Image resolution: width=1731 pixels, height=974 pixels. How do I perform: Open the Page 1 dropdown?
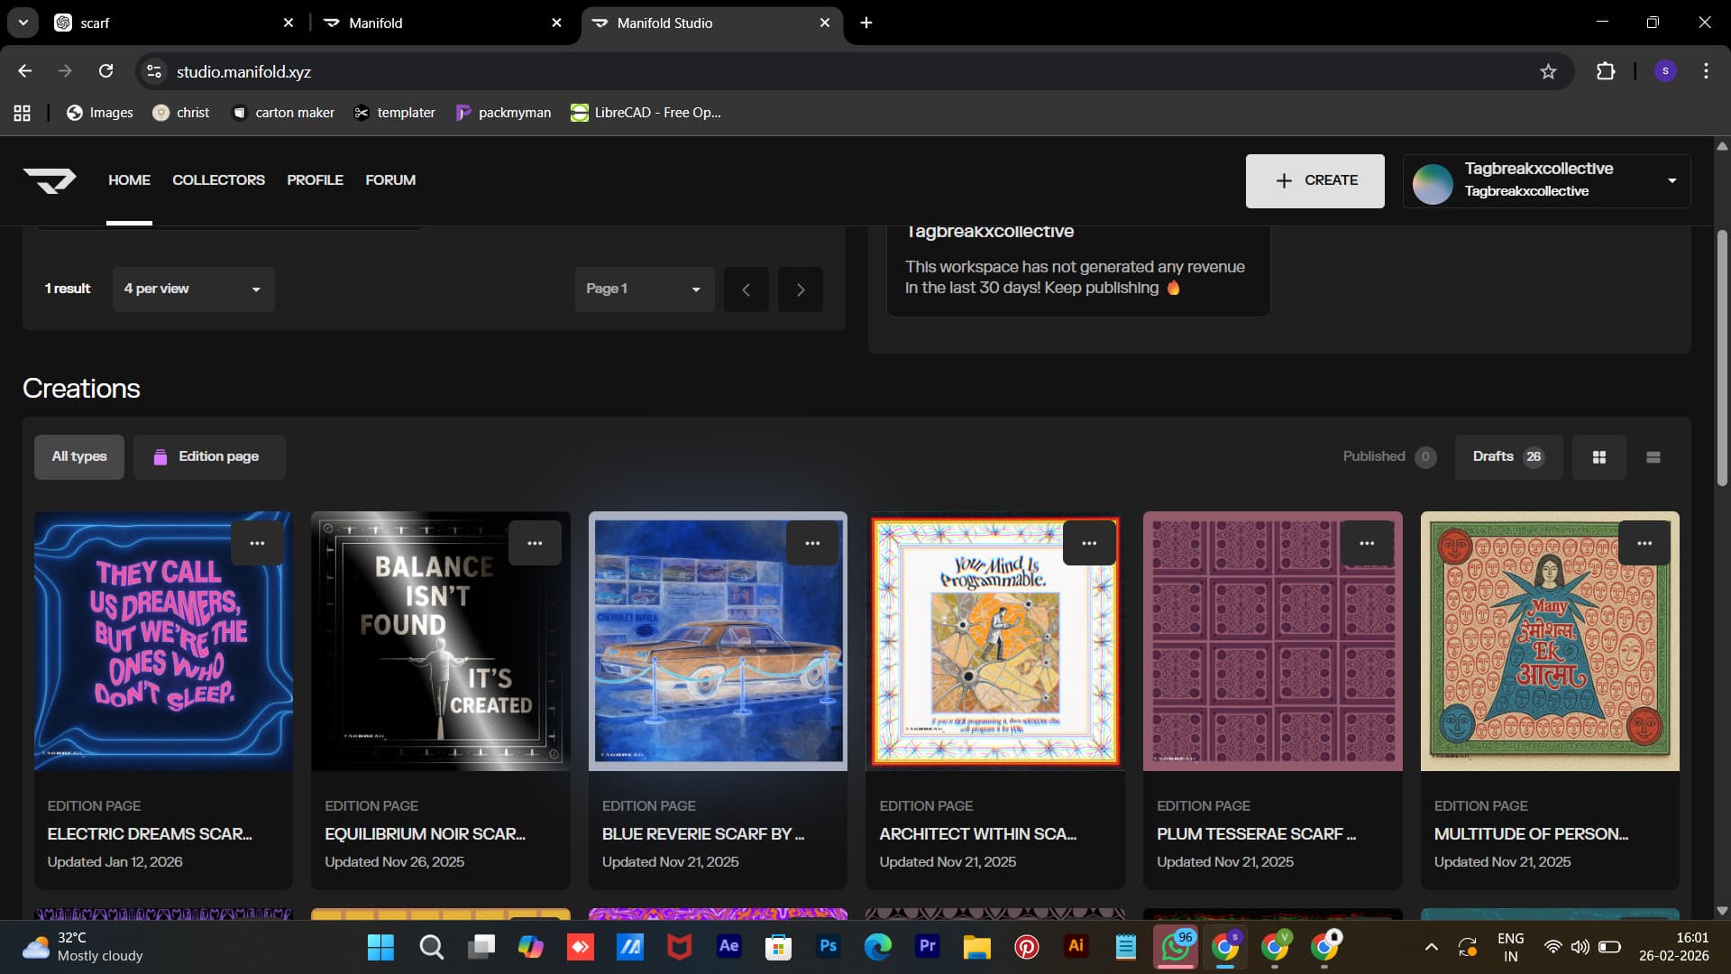tap(644, 289)
